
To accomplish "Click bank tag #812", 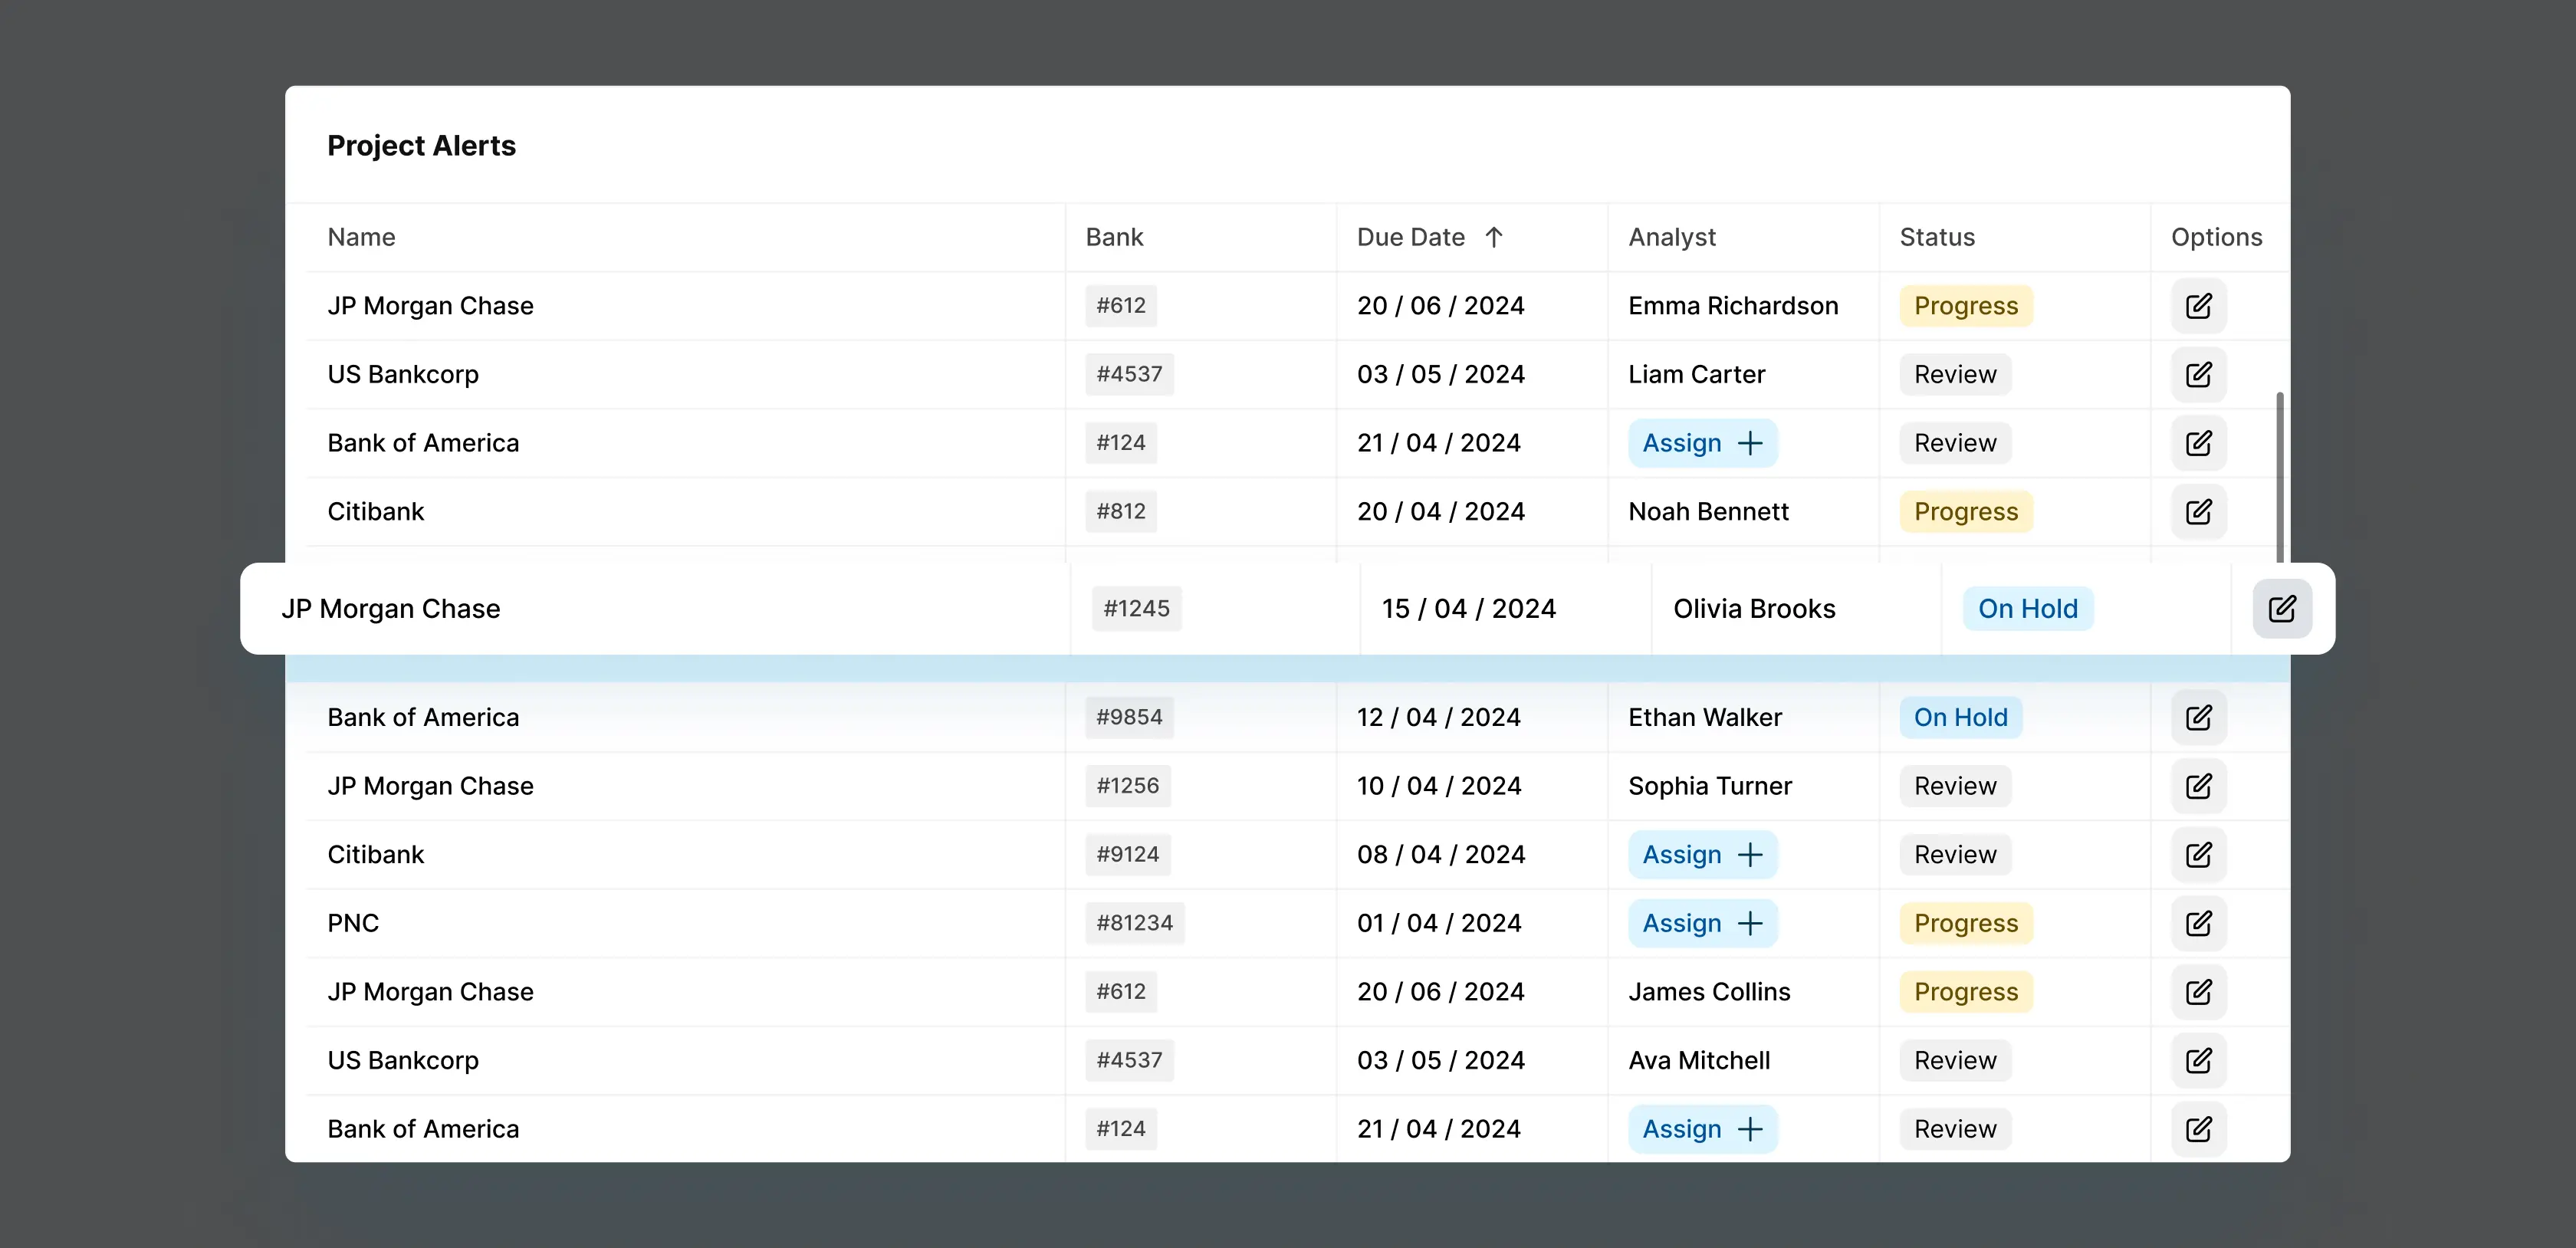I will pos(1121,512).
